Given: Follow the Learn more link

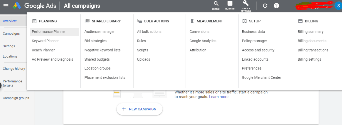Looking at the screenshot, I should tap(219, 97).
